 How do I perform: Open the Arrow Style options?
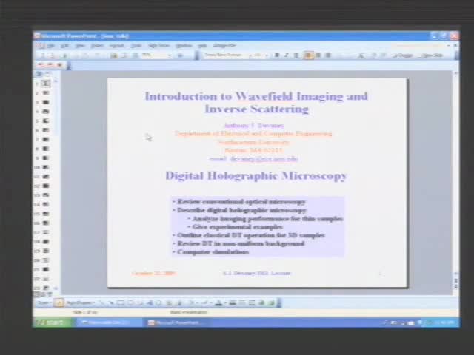252,302
